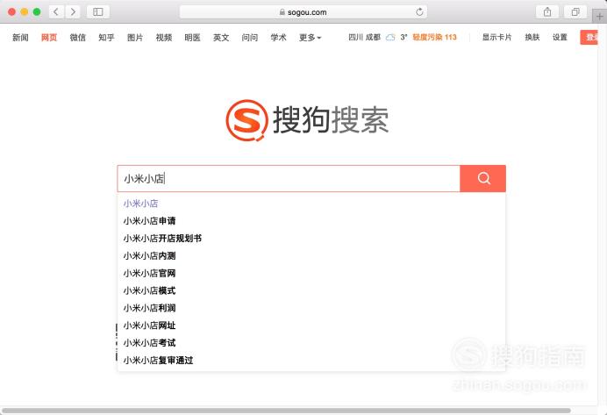The height and width of the screenshot is (415, 607).
Task: Open the 视频 search tab
Action: pos(164,37)
